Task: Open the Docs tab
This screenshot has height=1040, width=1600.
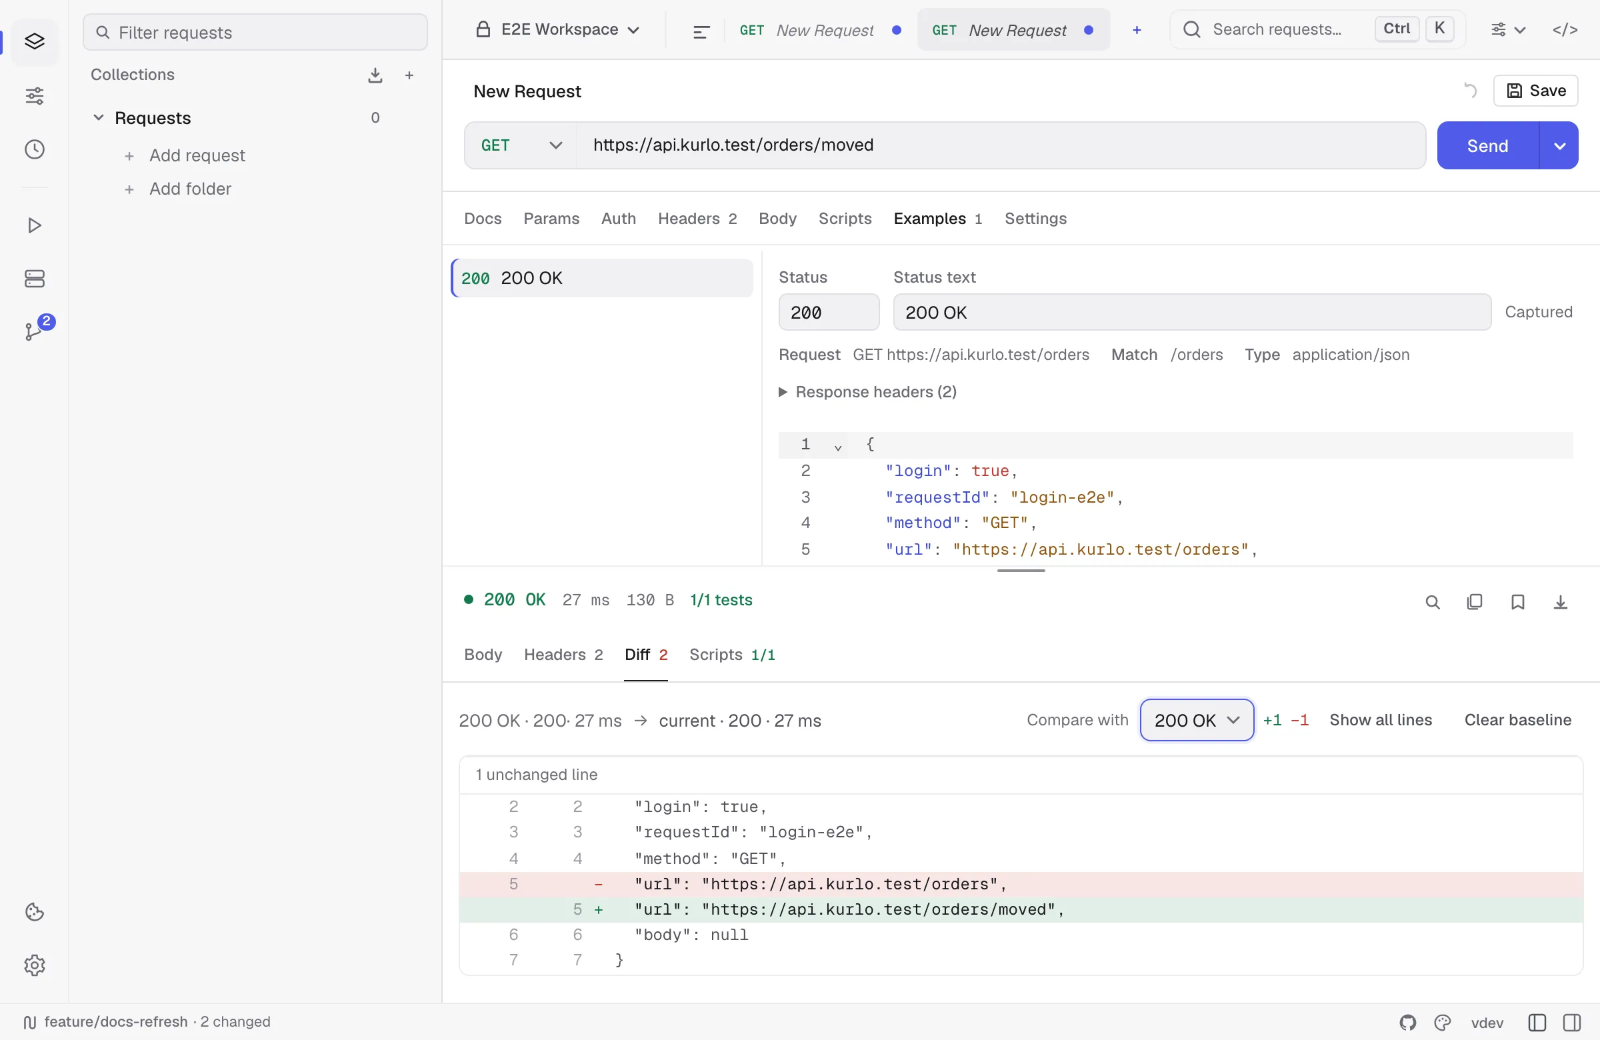Action: (x=483, y=219)
